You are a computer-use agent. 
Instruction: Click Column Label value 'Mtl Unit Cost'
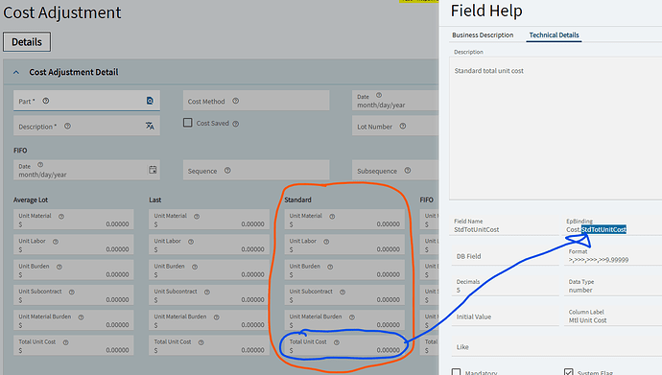coord(587,320)
